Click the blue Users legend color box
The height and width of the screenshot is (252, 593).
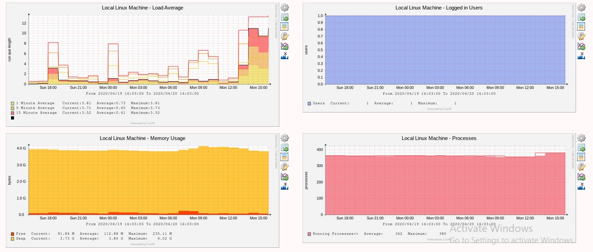(x=309, y=104)
